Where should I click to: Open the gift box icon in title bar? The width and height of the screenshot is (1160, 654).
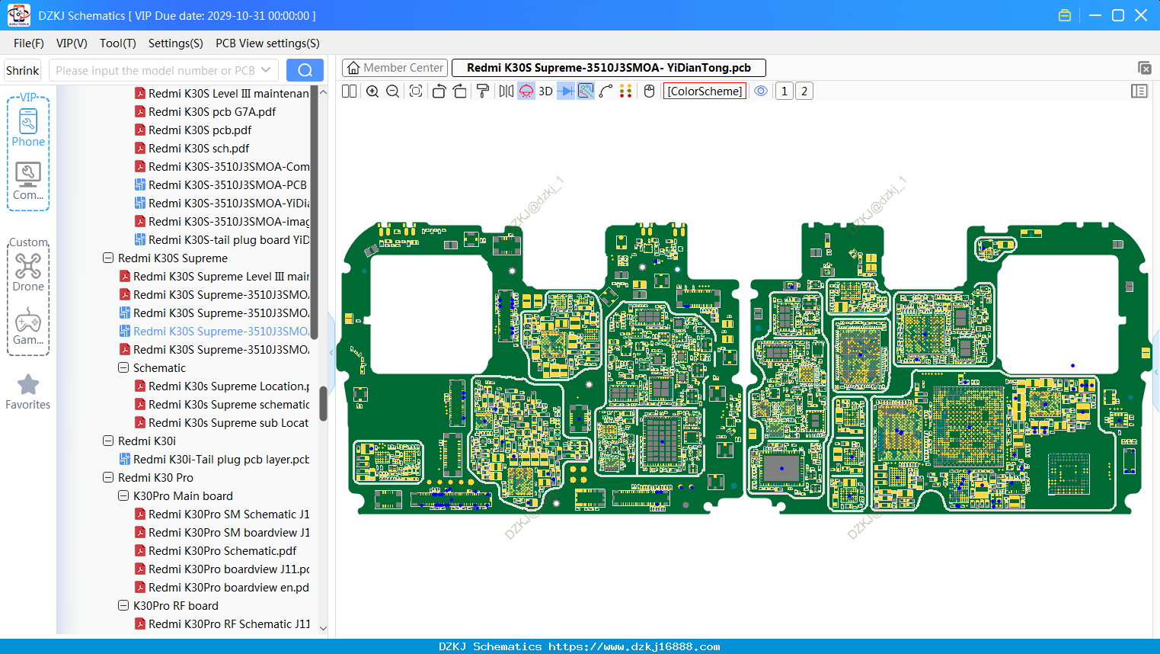(1065, 15)
